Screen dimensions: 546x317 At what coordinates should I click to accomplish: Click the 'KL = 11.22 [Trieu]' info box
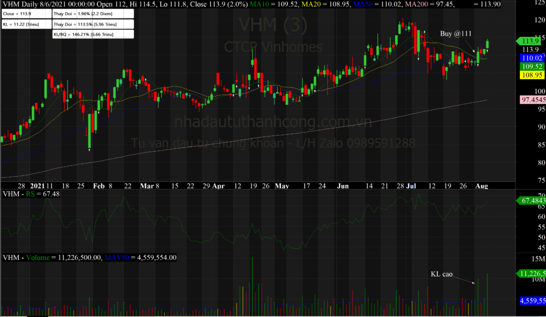coord(26,25)
